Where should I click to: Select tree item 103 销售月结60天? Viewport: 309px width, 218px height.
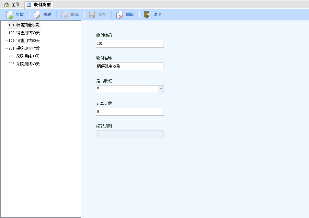pyautogui.click(x=24, y=40)
